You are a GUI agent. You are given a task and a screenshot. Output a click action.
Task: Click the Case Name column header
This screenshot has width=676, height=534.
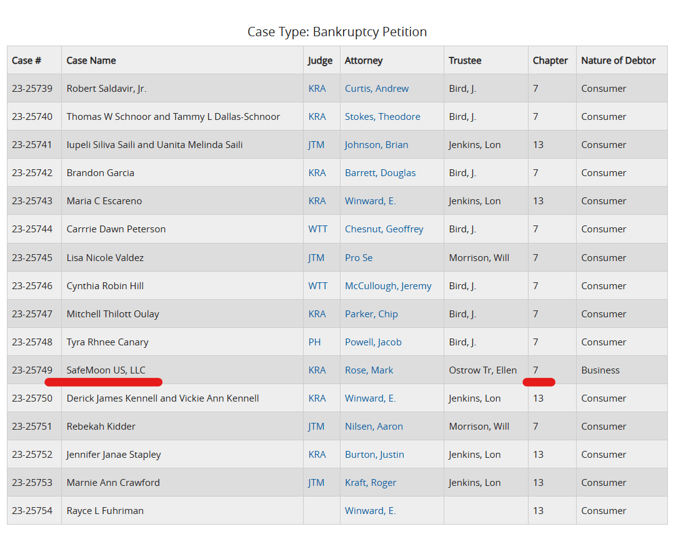click(91, 61)
